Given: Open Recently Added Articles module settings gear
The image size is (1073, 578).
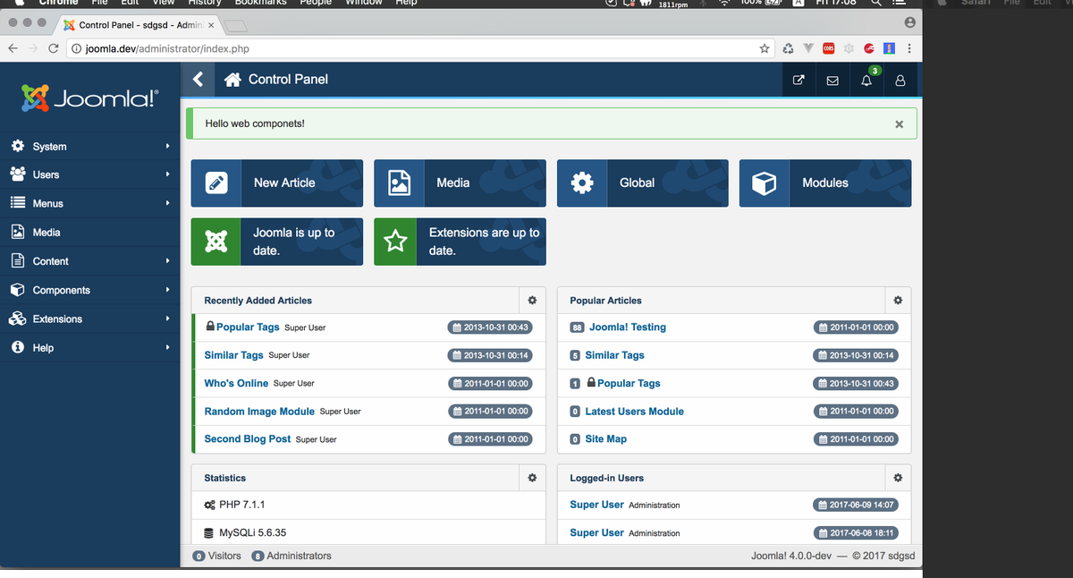Looking at the screenshot, I should [x=532, y=301].
